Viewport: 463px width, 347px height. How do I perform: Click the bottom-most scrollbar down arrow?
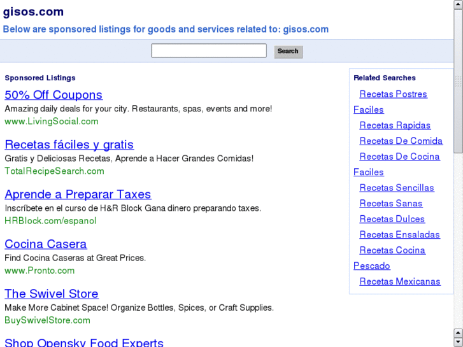point(459,342)
